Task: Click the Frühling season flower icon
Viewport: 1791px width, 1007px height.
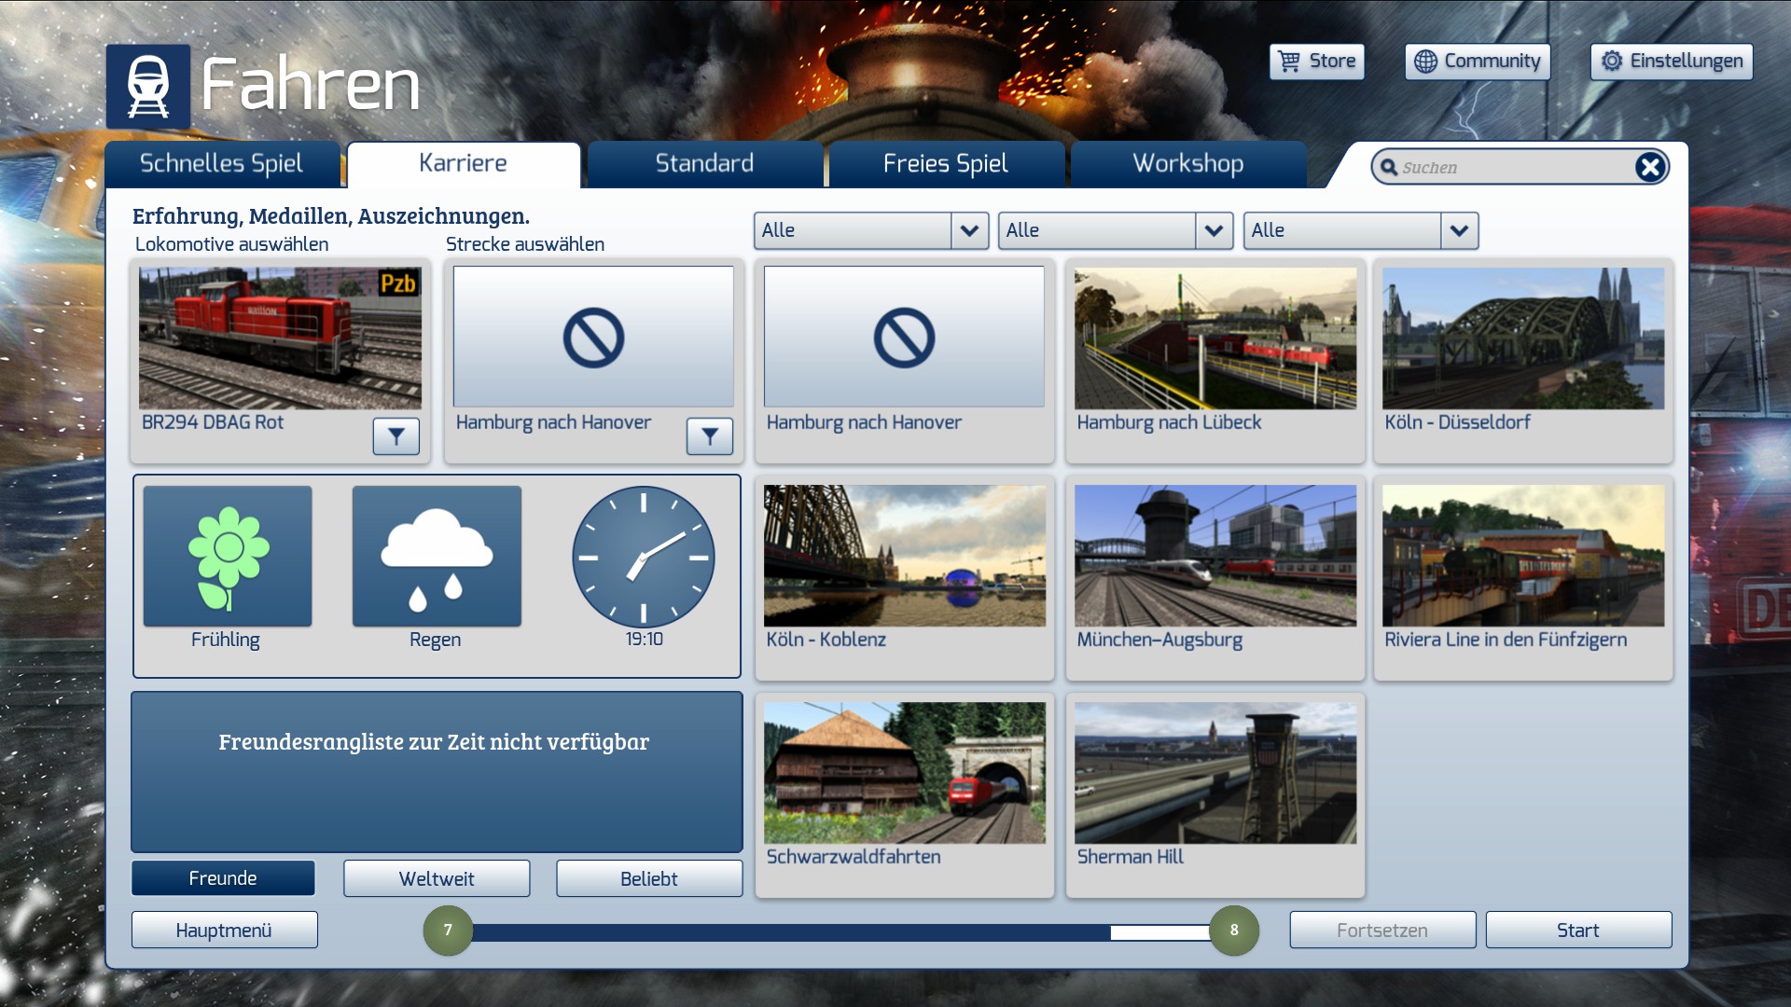Action: [x=228, y=557]
